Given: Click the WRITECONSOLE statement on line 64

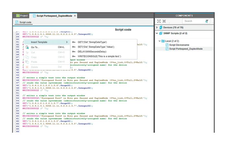Looking at the screenshot, I should [35, 126].
